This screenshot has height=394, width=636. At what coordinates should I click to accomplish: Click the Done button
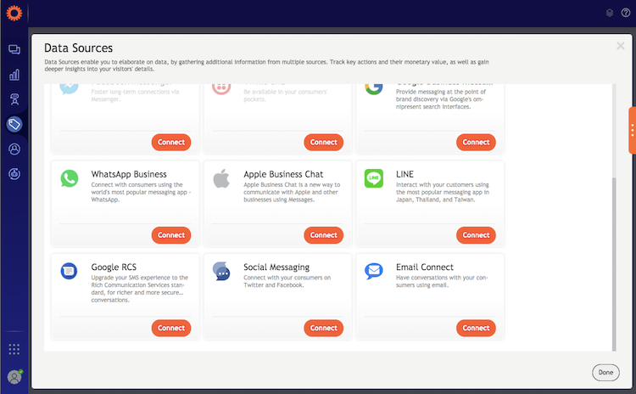(x=605, y=373)
